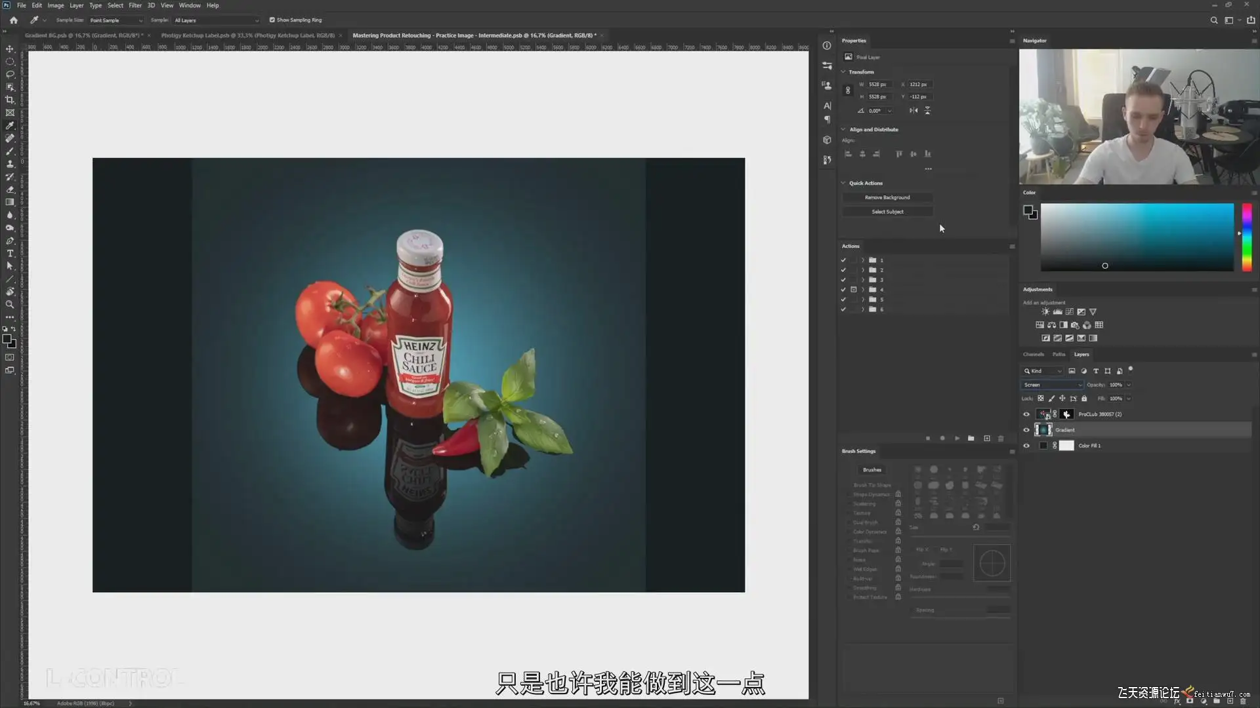Viewport: 1260px width, 708px height.
Task: Select the Type tool in toolbar
Action: click(10, 254)
